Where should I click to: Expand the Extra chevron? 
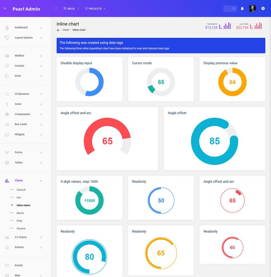41,76
